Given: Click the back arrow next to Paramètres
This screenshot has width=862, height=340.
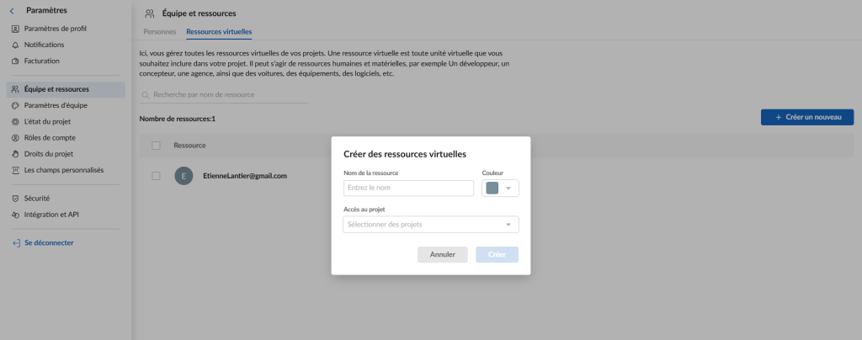Looking at the screenshot, I should [12, 10].
